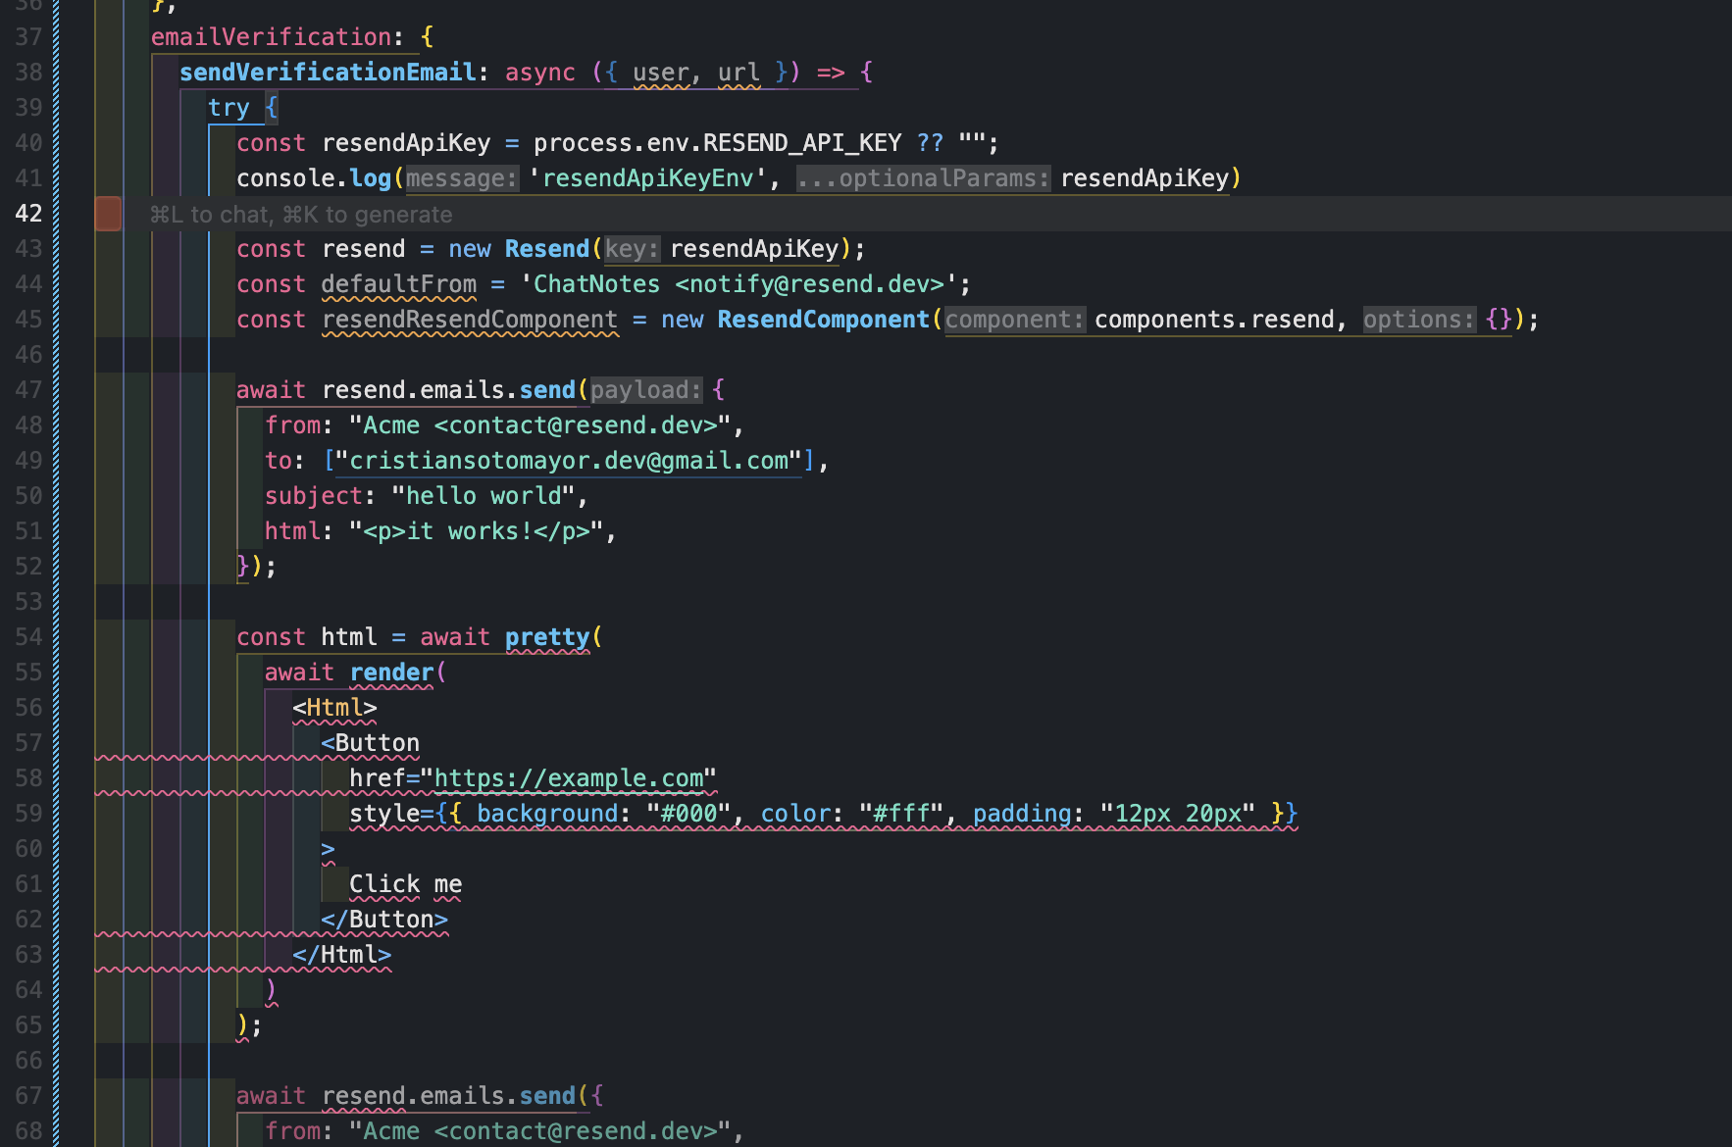Click line number 54 in the gutter

[28, 637]
